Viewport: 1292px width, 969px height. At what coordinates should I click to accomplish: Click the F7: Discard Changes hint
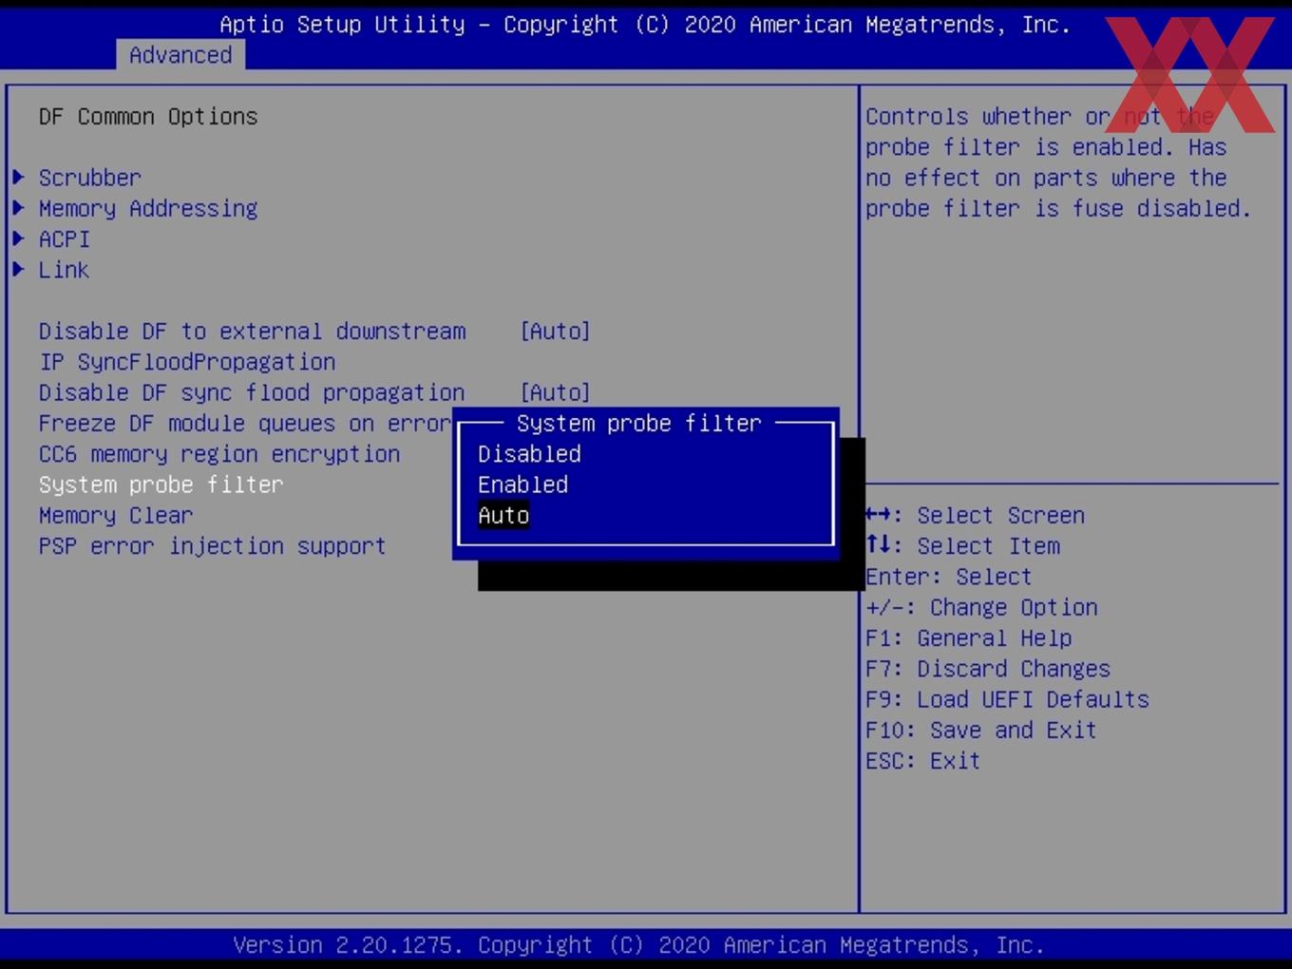pyautogui.click(x=988, y=669)
